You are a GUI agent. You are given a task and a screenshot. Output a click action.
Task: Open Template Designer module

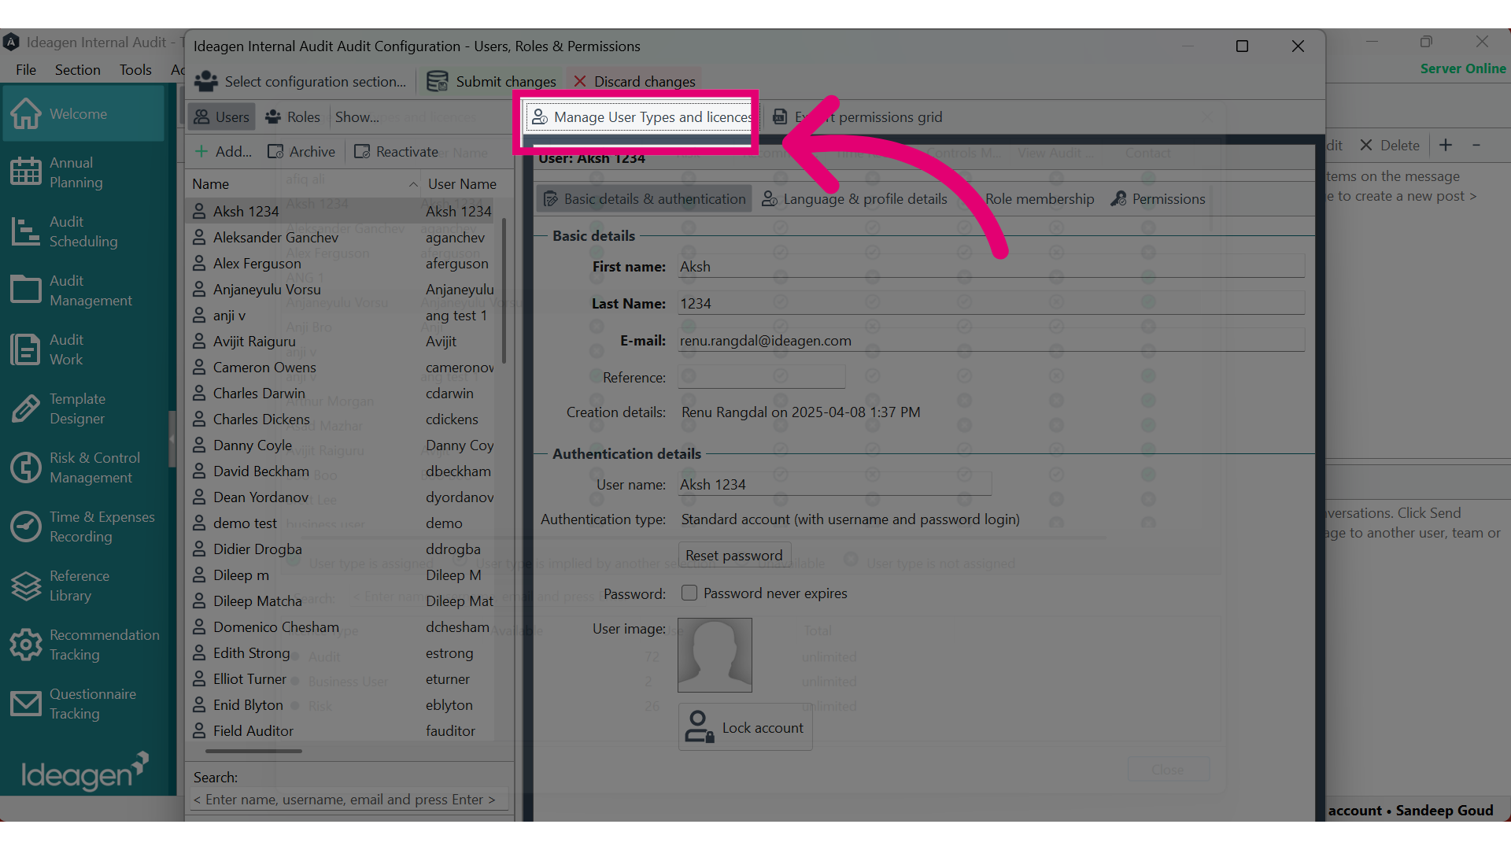83,408
